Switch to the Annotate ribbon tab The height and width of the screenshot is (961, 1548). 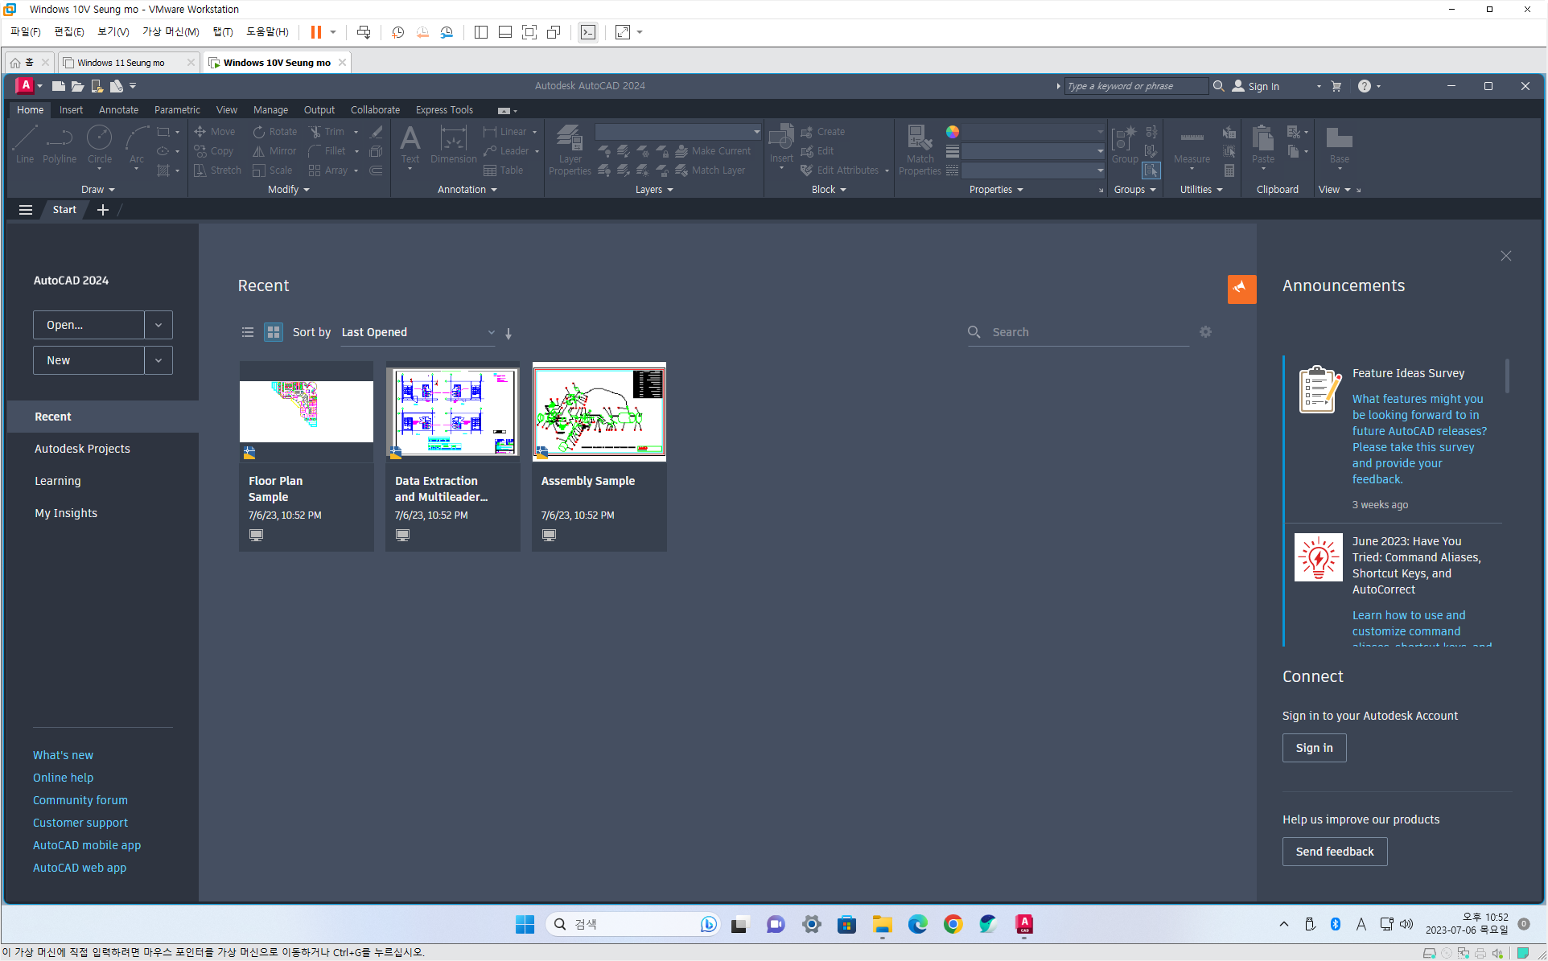click(x=118, y=110)
